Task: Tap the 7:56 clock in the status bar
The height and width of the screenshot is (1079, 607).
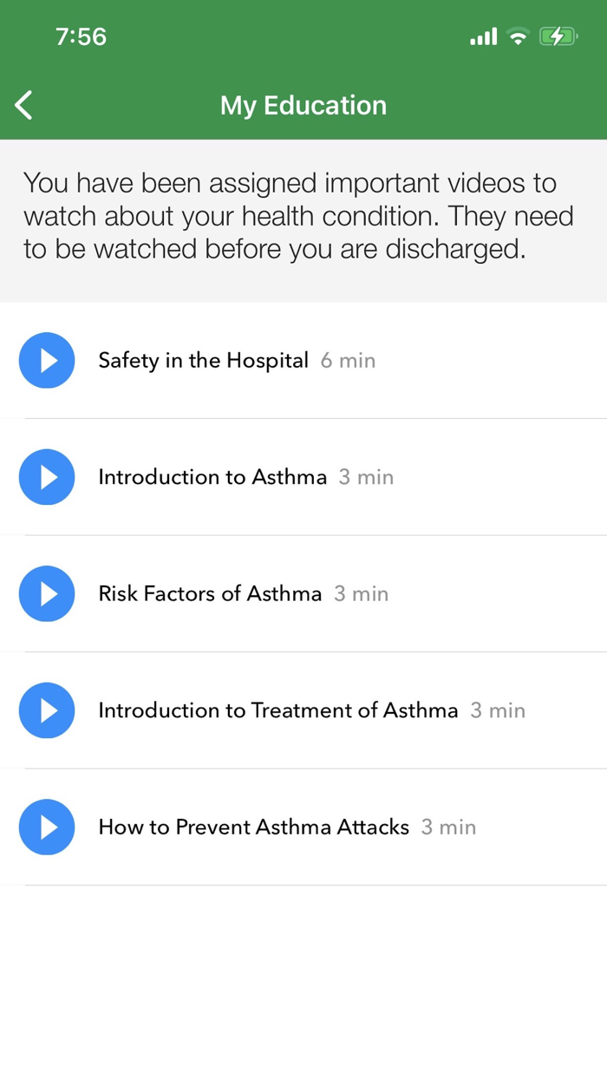Action: coord(82,36)
